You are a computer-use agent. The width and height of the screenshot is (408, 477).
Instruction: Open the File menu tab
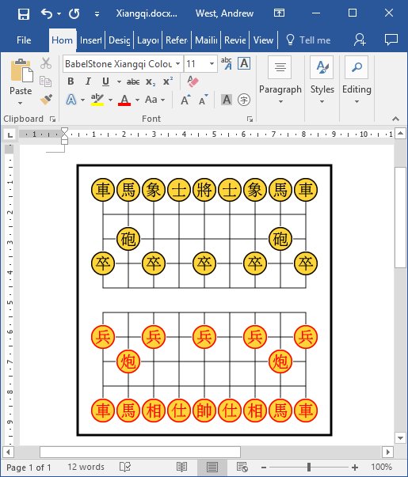pos(24,40)
